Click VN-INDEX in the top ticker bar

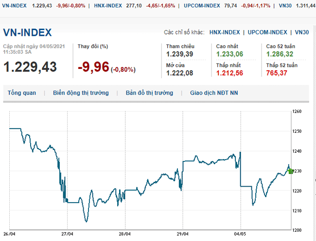(14, 5)
